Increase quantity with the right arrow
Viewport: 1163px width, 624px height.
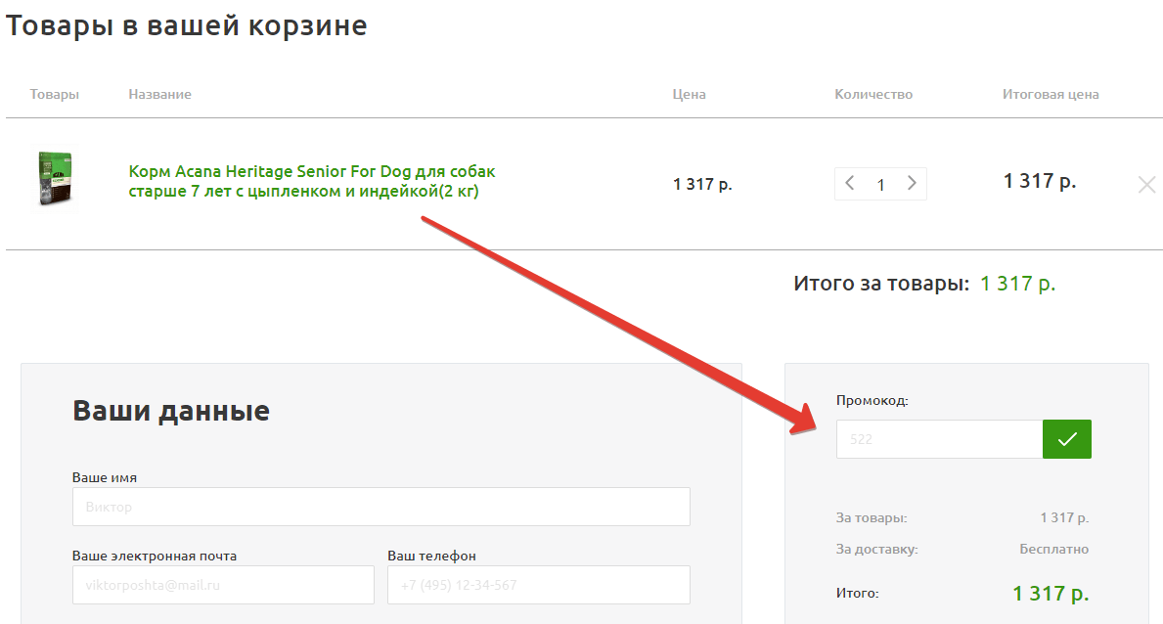pos(912,183)
